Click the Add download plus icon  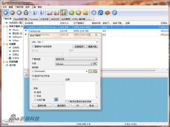[6, 13]
